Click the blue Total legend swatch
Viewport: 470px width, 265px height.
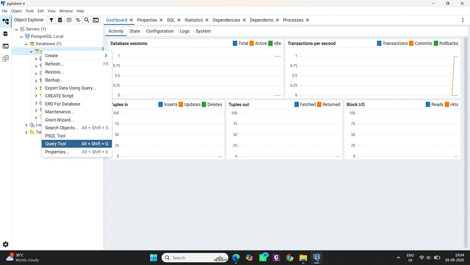click(235, 43)
